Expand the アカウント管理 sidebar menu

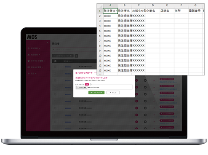pyautogui.click(x=36, y=61)
